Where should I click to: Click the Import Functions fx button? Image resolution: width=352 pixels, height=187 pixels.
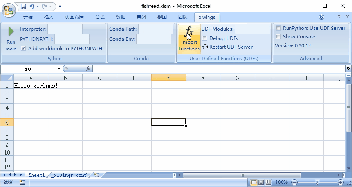click(x=189, y=39)
